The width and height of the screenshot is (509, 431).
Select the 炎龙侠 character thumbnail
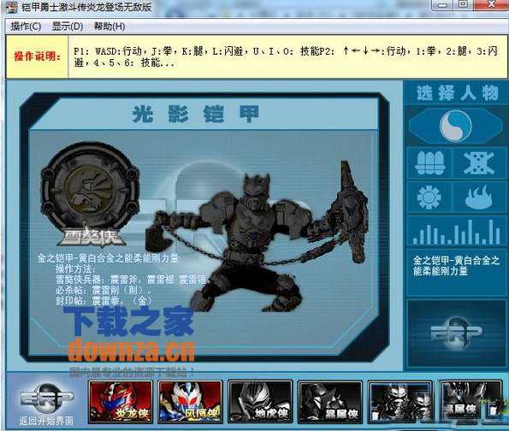121,402
